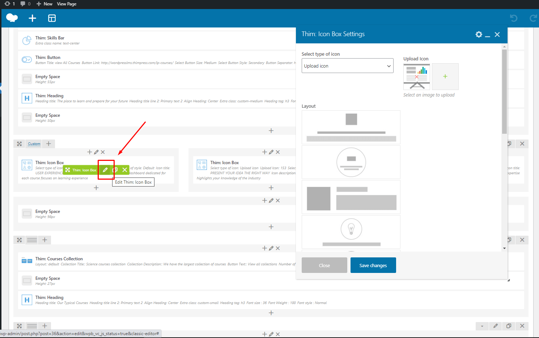Add a new element from top toolbar
This screenshot has height=338, width=539.
coord(32,18)
